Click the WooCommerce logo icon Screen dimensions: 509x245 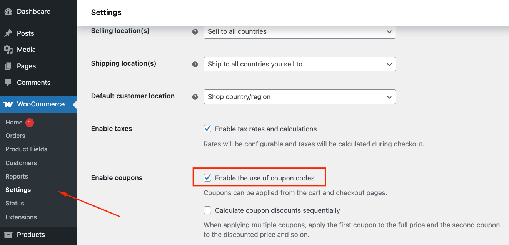pyautogui.click(x=8, y=104)
